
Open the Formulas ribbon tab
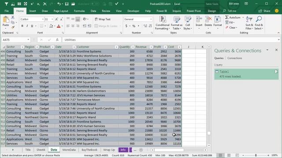pyautogui.click(x=79, y=11)
